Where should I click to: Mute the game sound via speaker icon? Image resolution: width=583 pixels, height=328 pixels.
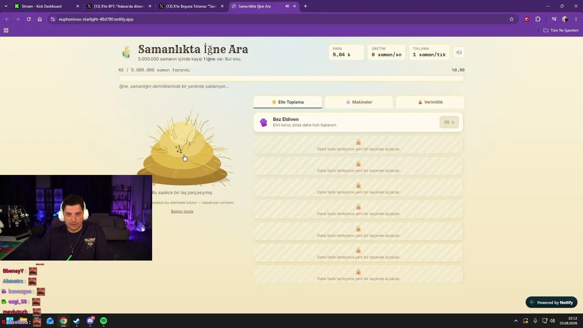(x=459, y=52)
